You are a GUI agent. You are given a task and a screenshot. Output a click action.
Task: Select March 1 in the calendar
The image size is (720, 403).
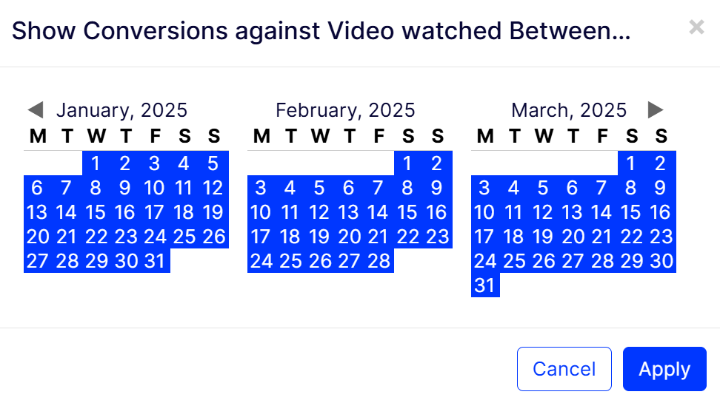631,163
